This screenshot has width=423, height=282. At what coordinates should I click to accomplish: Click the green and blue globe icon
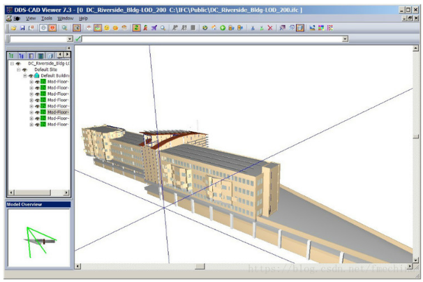coord(205,28)
